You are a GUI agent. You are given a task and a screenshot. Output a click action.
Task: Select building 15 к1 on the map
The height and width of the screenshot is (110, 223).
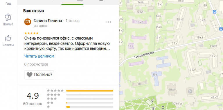[159, 38]
